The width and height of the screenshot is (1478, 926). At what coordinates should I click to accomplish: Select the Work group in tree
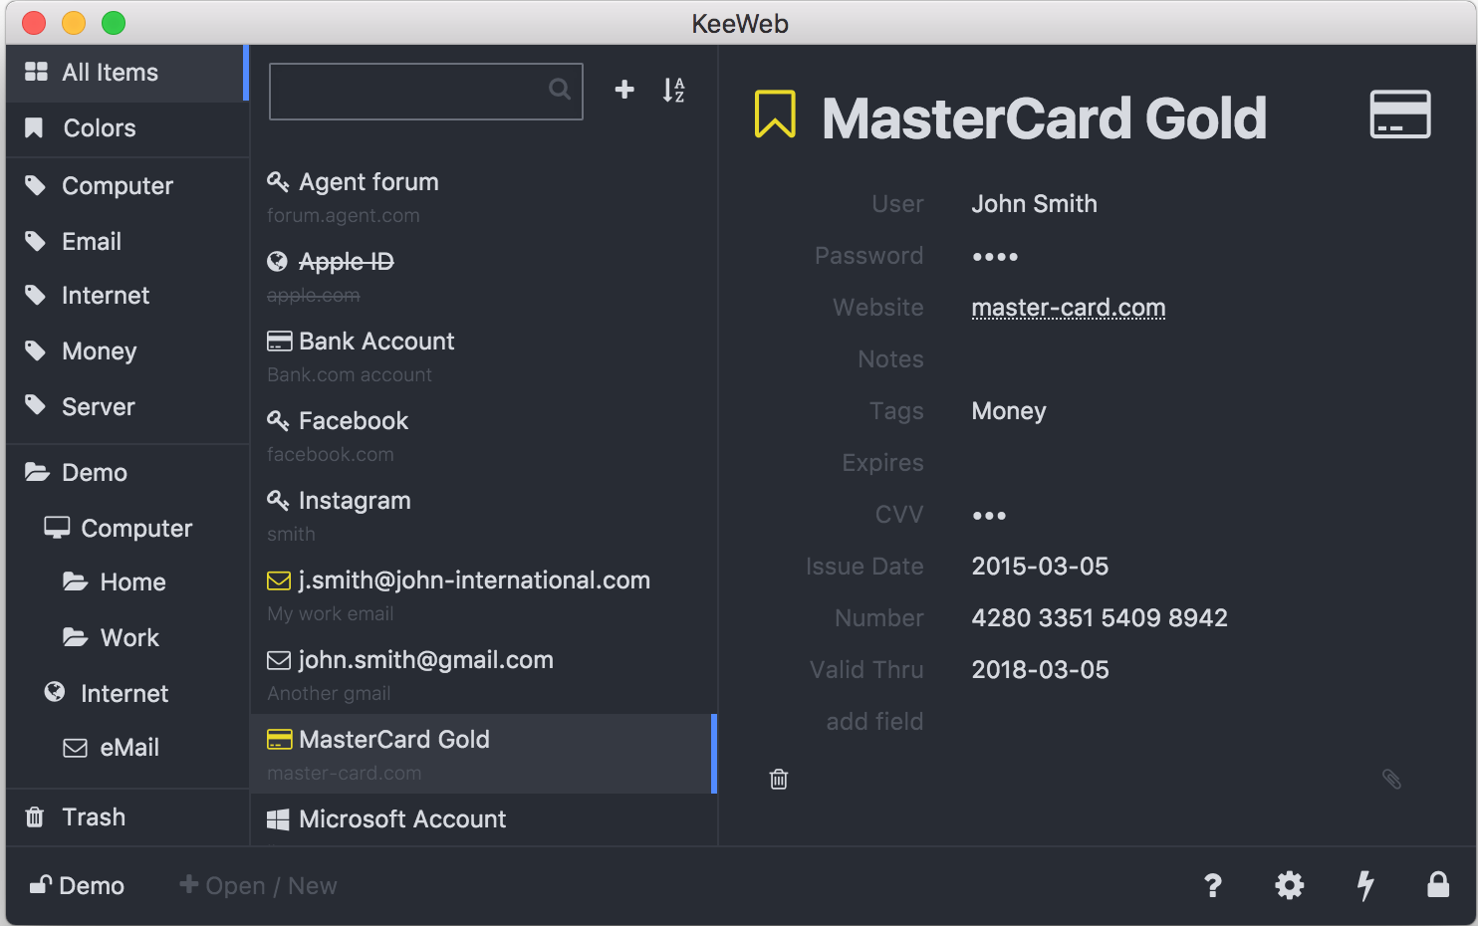127,637
